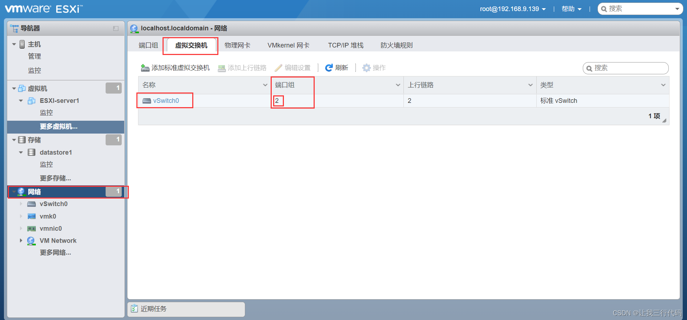Click the refresh arrow icon
Image resolution: width=687 pixels, height=320 pixels.
coord(329,68)
